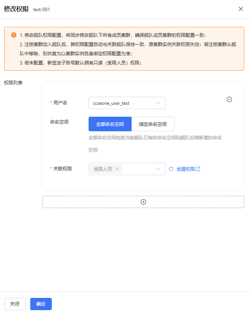Open the 创建权限 link
Viewport: 250px width, 314px height.
[186, 169]
